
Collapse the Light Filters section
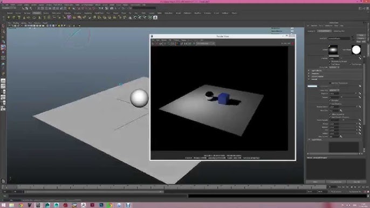309,140
